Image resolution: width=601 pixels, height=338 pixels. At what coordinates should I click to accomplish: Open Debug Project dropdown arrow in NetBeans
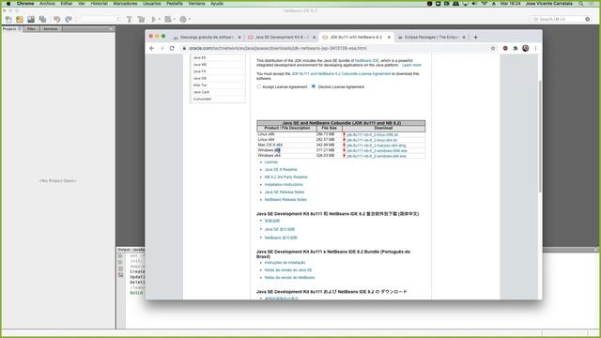[175, 19]
